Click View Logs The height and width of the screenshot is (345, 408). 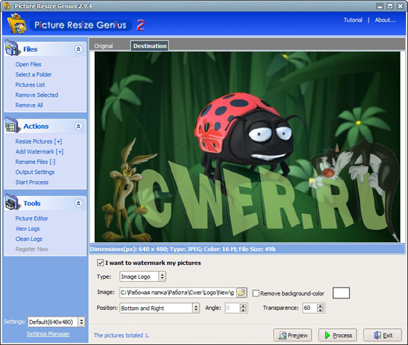coord(28,229)
